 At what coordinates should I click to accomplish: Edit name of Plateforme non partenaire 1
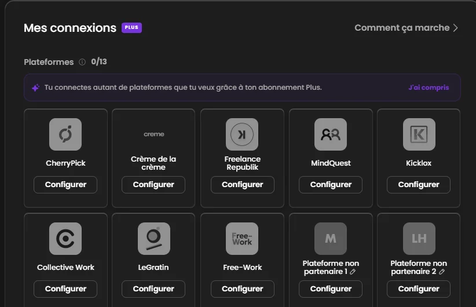353,272
